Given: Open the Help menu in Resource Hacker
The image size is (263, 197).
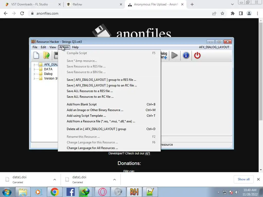Looking at the screenshot, I should (75, 47).
